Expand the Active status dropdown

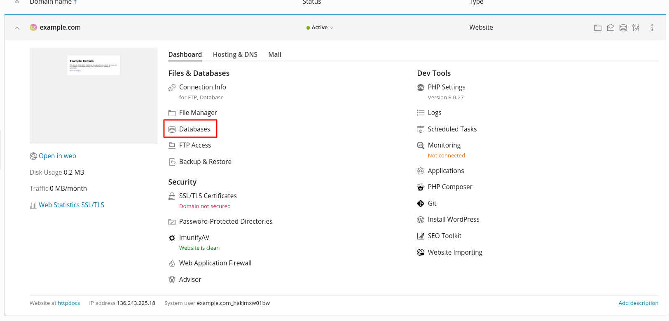coord(320,28)
